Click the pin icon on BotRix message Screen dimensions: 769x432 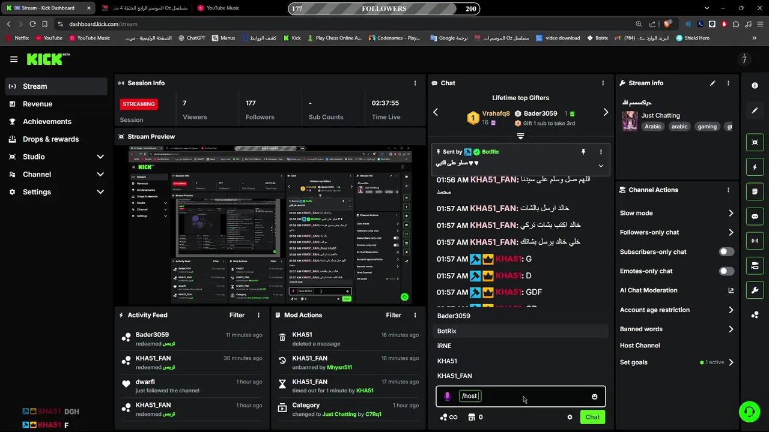tap(583, 152)
